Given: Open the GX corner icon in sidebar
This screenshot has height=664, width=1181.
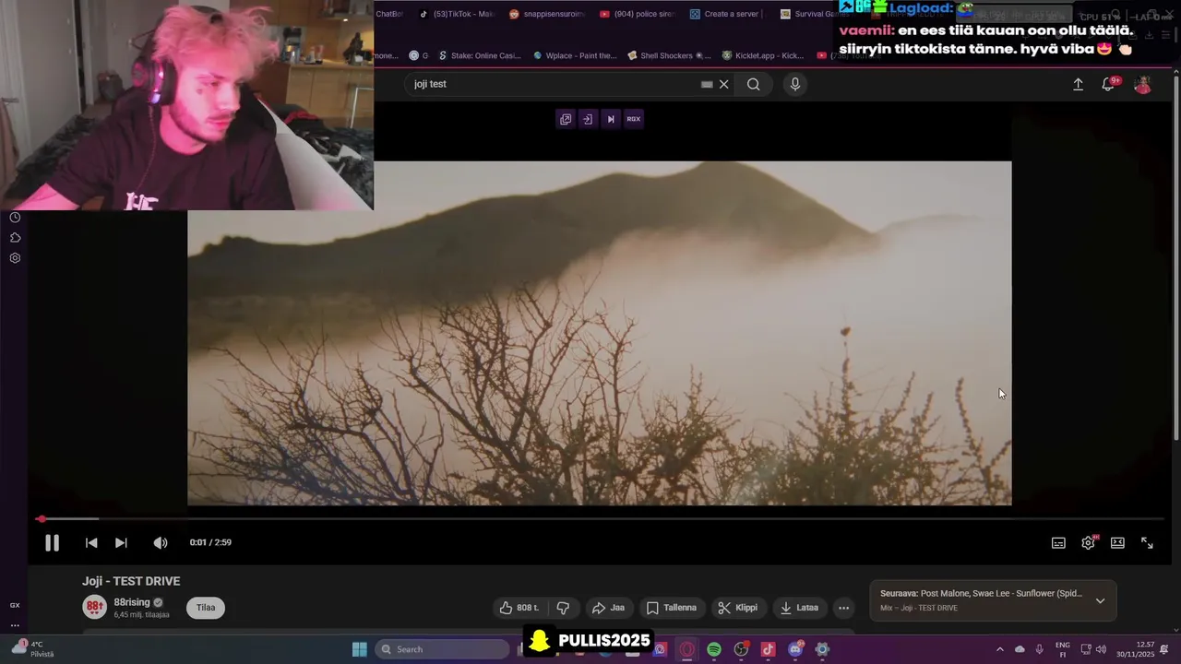Looking at the screenshot, I should pos(15,605).
